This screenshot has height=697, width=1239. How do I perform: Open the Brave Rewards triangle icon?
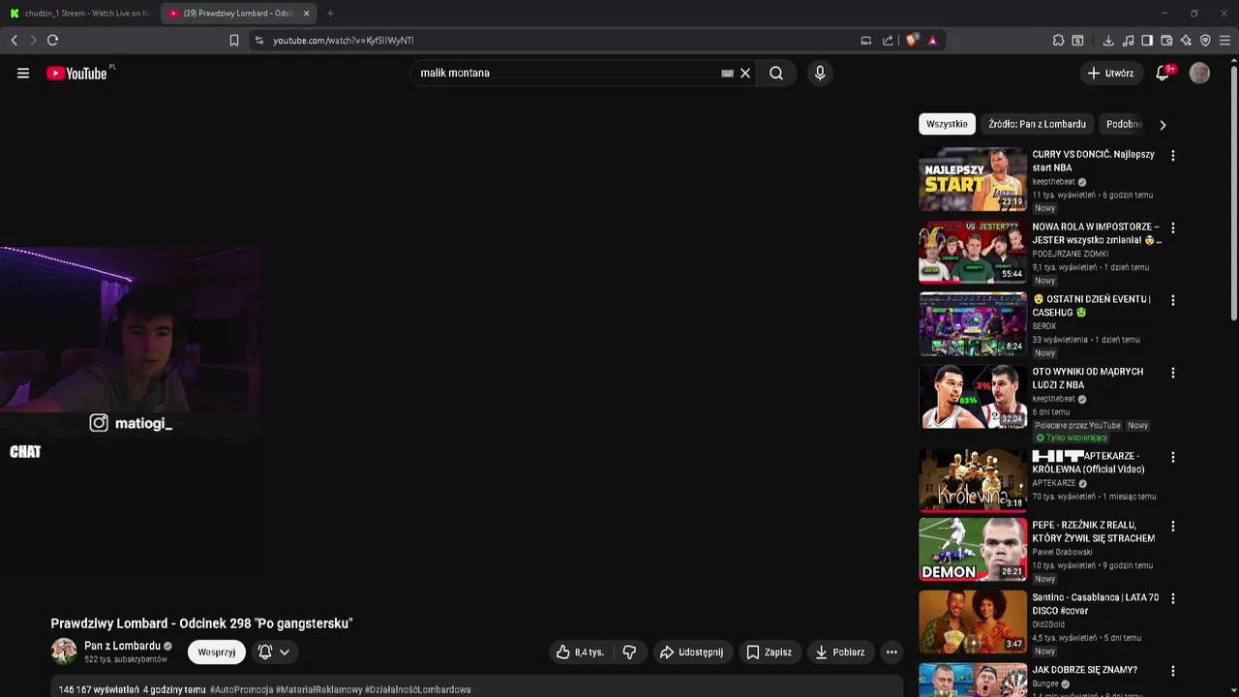(x=932, y=41)
